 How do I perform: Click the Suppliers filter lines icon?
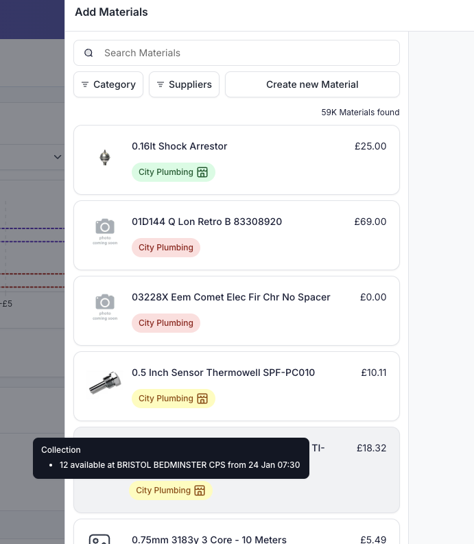click(x=160, y=84)
